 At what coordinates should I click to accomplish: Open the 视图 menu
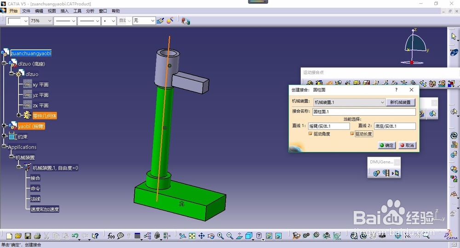52,11
